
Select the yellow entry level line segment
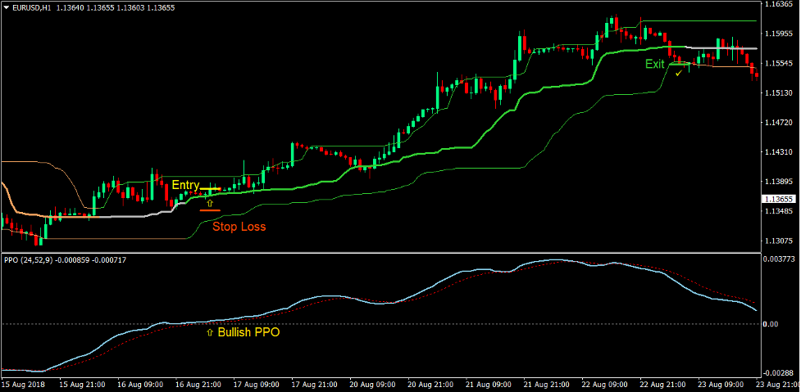tap(210, 189)
